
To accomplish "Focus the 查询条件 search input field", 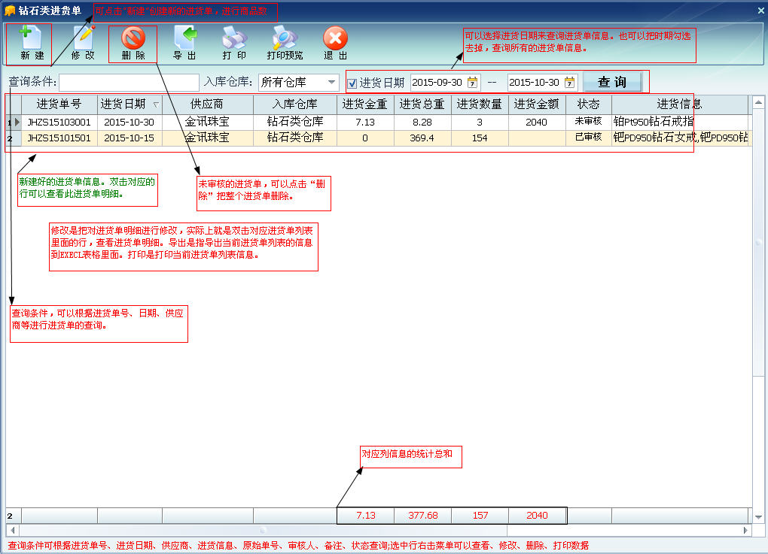I will pyautogui.click(x=129, y=82).
